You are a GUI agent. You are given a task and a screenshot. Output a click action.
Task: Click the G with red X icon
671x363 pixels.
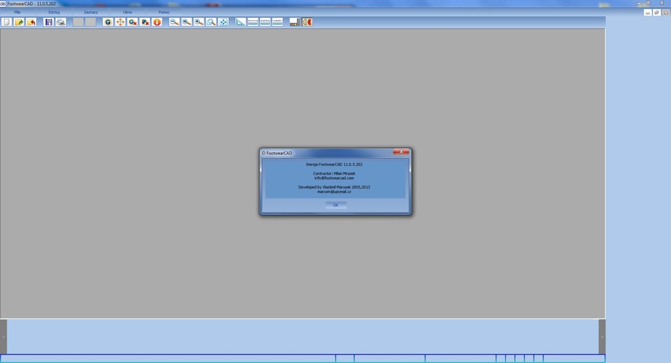pos(132,22)
